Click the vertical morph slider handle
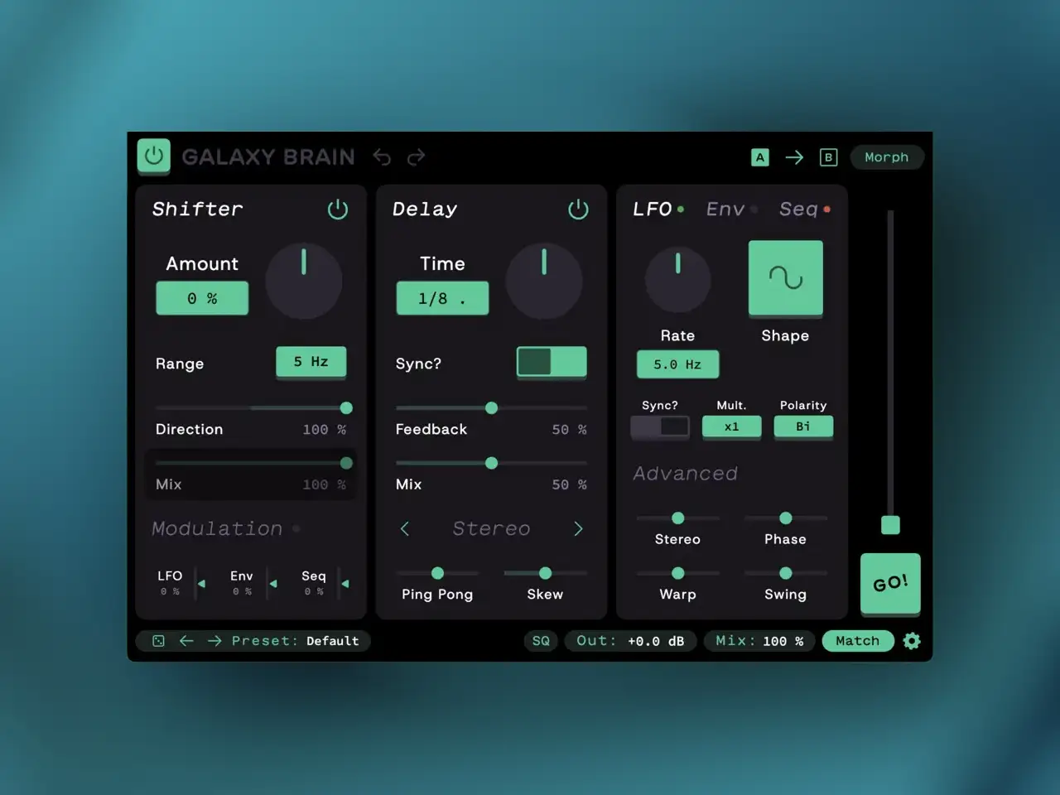This screenshot has width=1060, height=795. click(890, 525)
